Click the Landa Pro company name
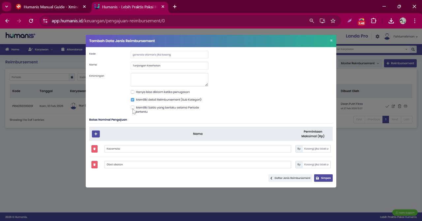 [357, 36]
